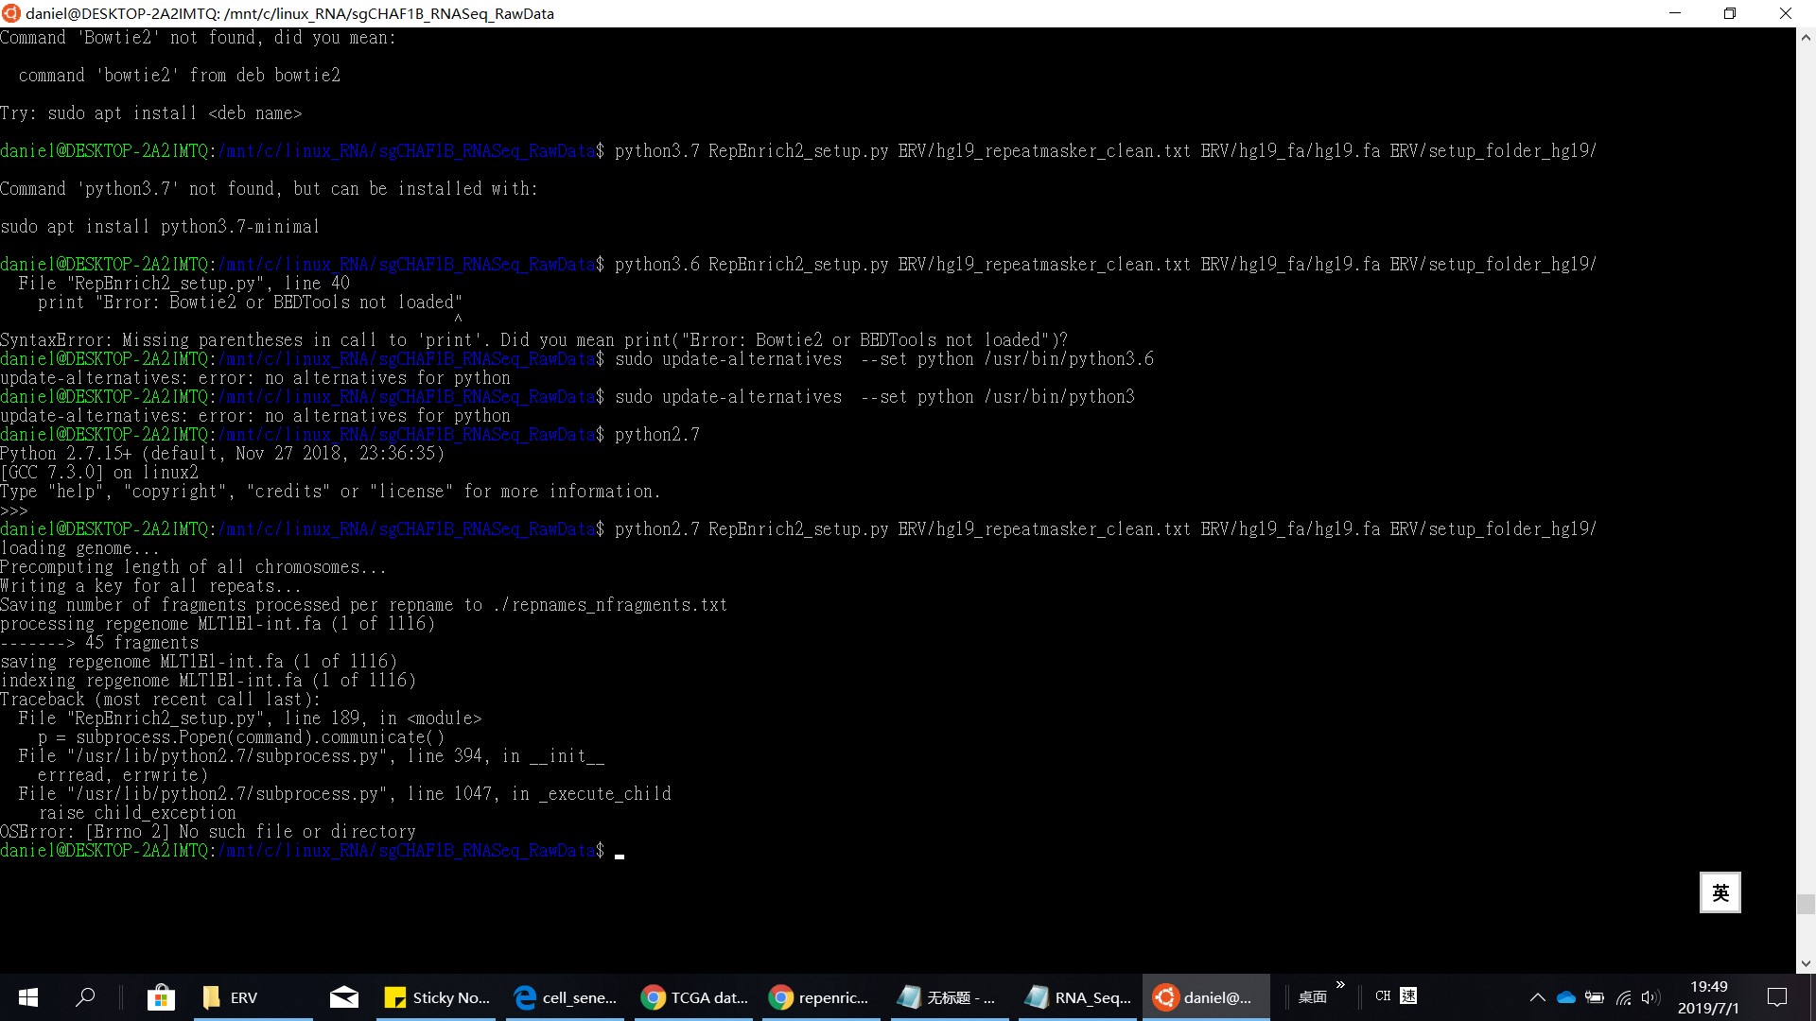Launch the Mail app from the taskbar
The width and height of the screenshot is (1816, 1021).
[x=343, y=996]
